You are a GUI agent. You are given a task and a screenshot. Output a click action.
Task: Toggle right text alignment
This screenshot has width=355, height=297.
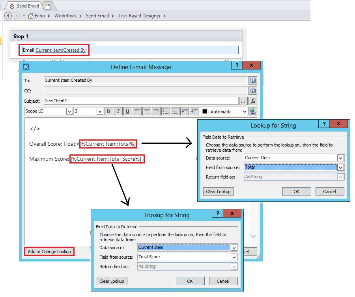pos(155,111)
